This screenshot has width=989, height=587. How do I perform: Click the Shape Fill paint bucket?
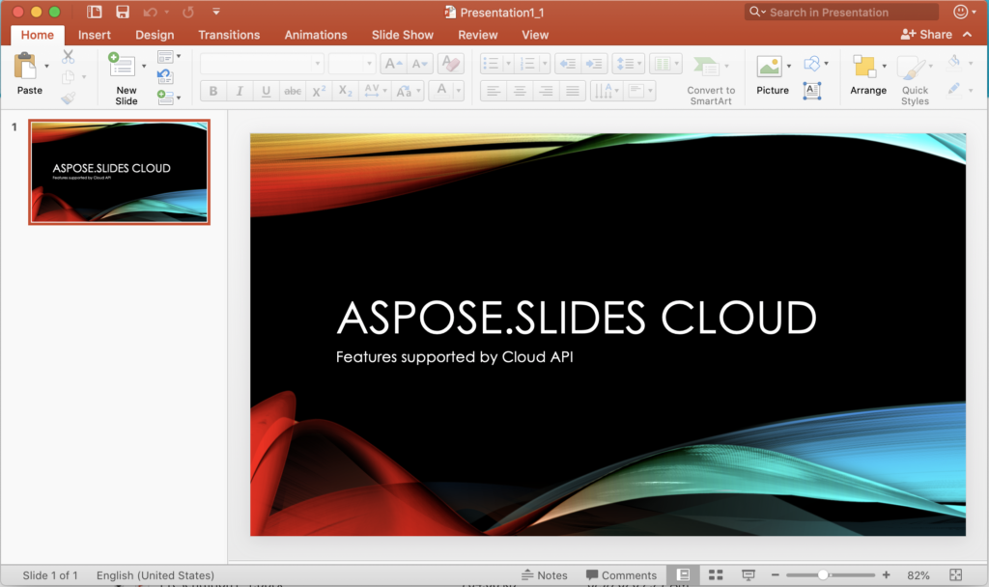(x=954, y=61)
